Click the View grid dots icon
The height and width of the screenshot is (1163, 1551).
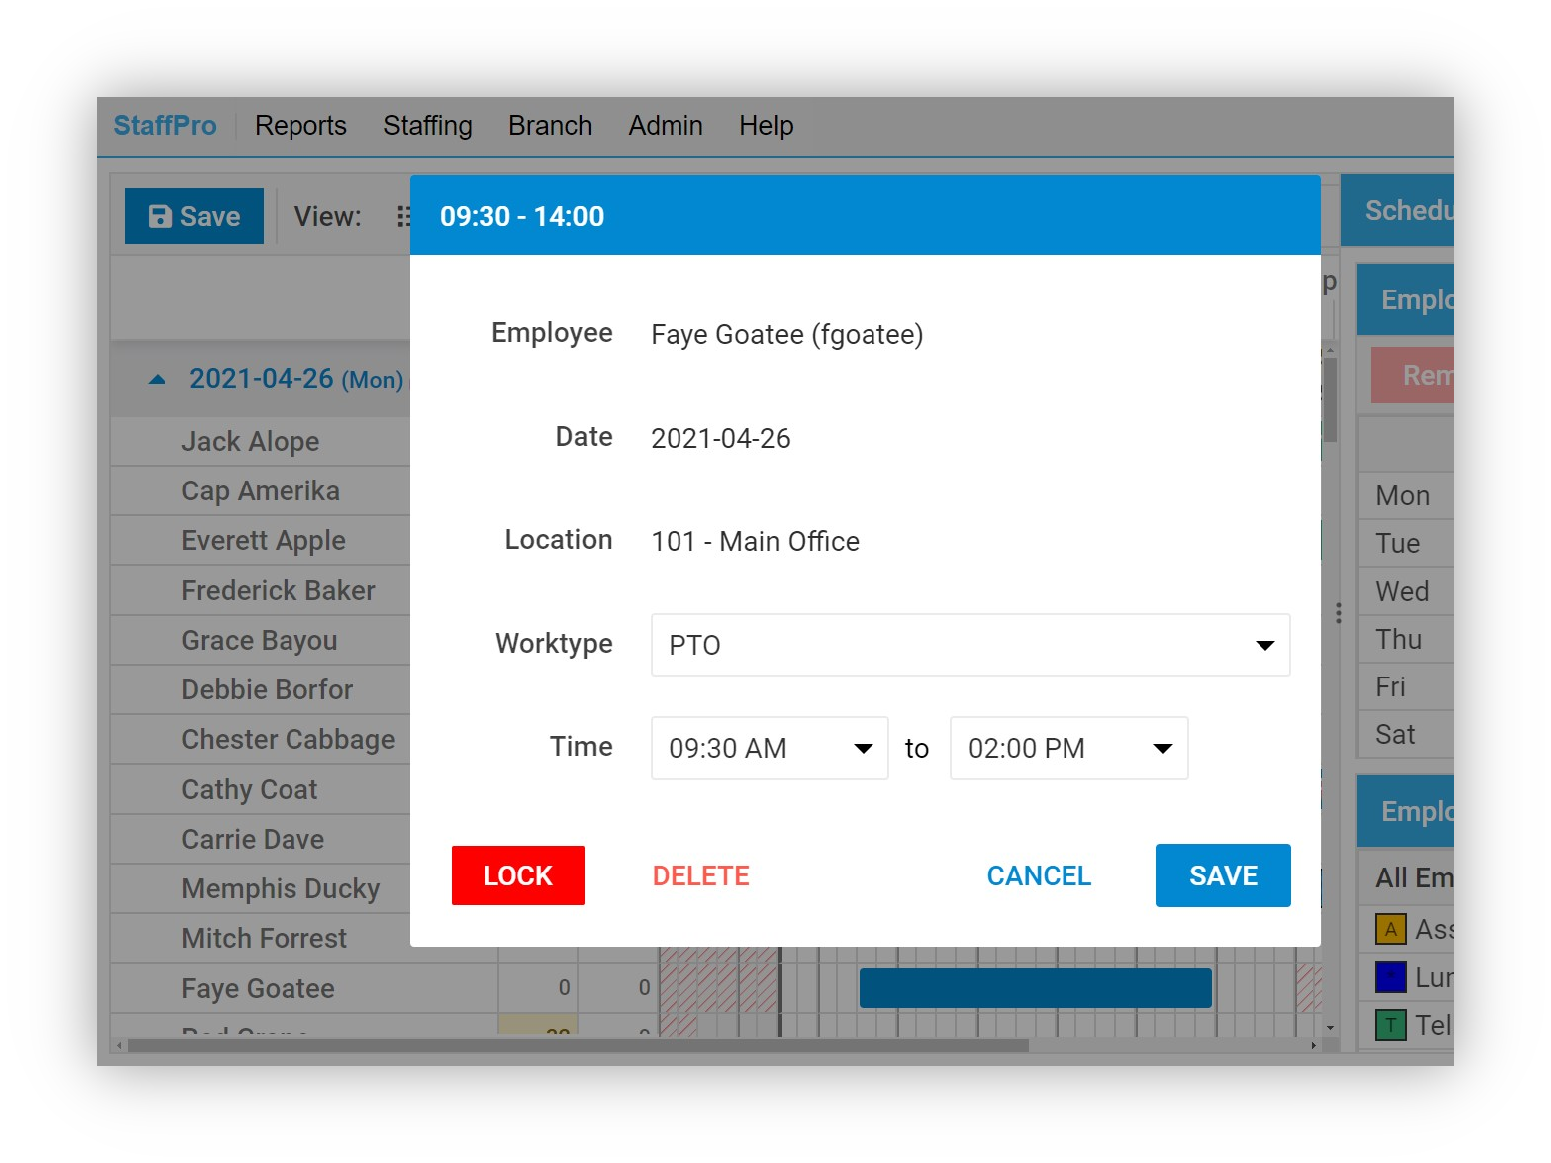coord(403,216)
